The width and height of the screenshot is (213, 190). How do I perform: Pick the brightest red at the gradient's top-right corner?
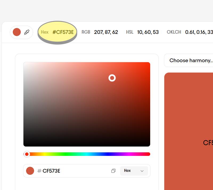(149, 63)
